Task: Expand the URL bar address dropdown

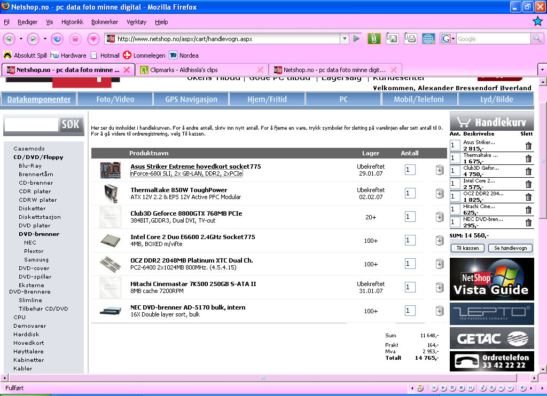Action: tap(345, 39)
